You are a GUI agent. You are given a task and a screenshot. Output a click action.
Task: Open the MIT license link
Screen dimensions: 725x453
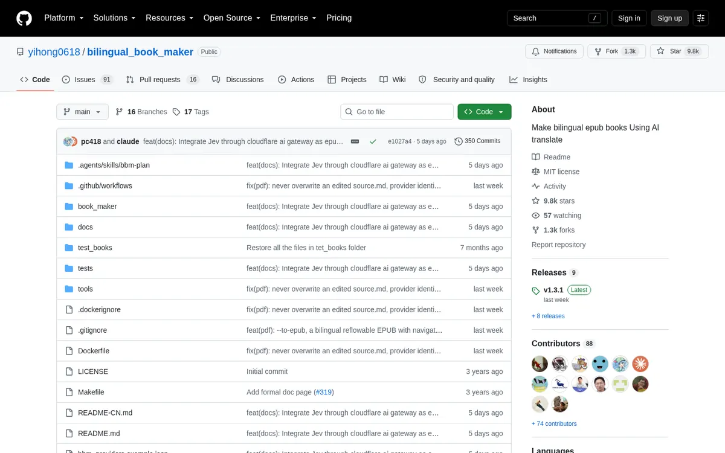pyautogui.click(x=555, y=172)
